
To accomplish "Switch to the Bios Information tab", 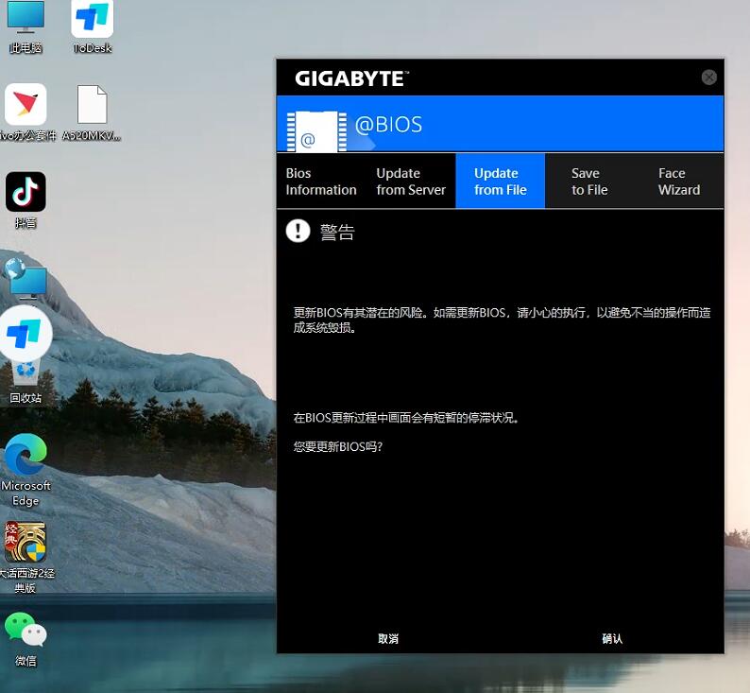I will coord(321,182).
